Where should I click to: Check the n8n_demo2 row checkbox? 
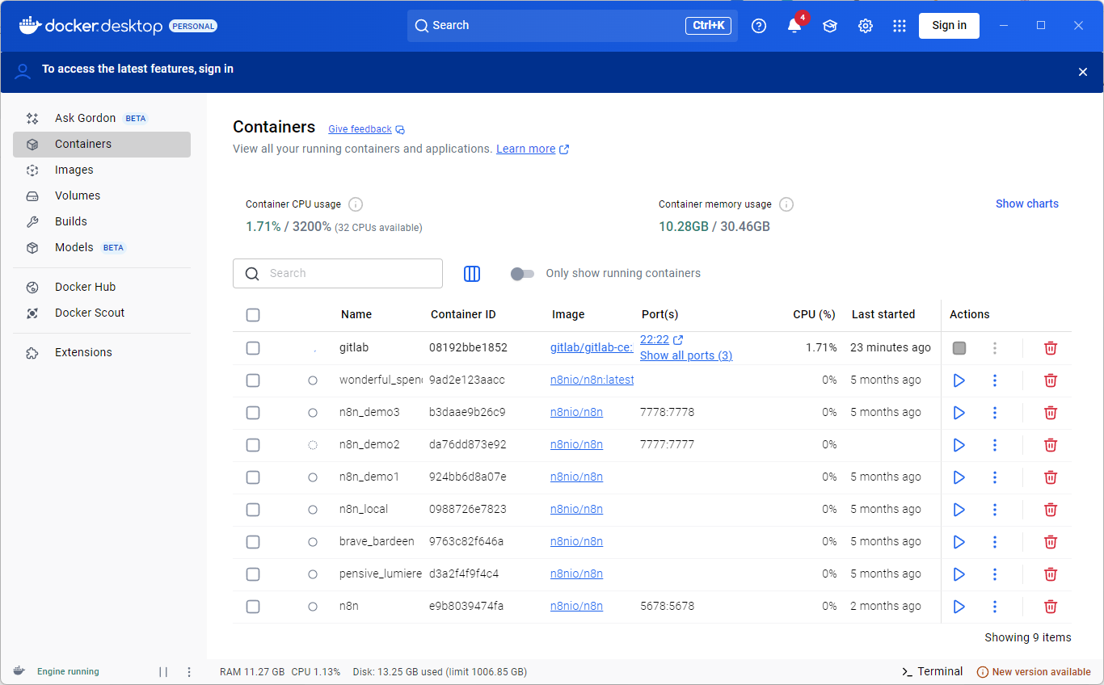(x=253, y=445)
